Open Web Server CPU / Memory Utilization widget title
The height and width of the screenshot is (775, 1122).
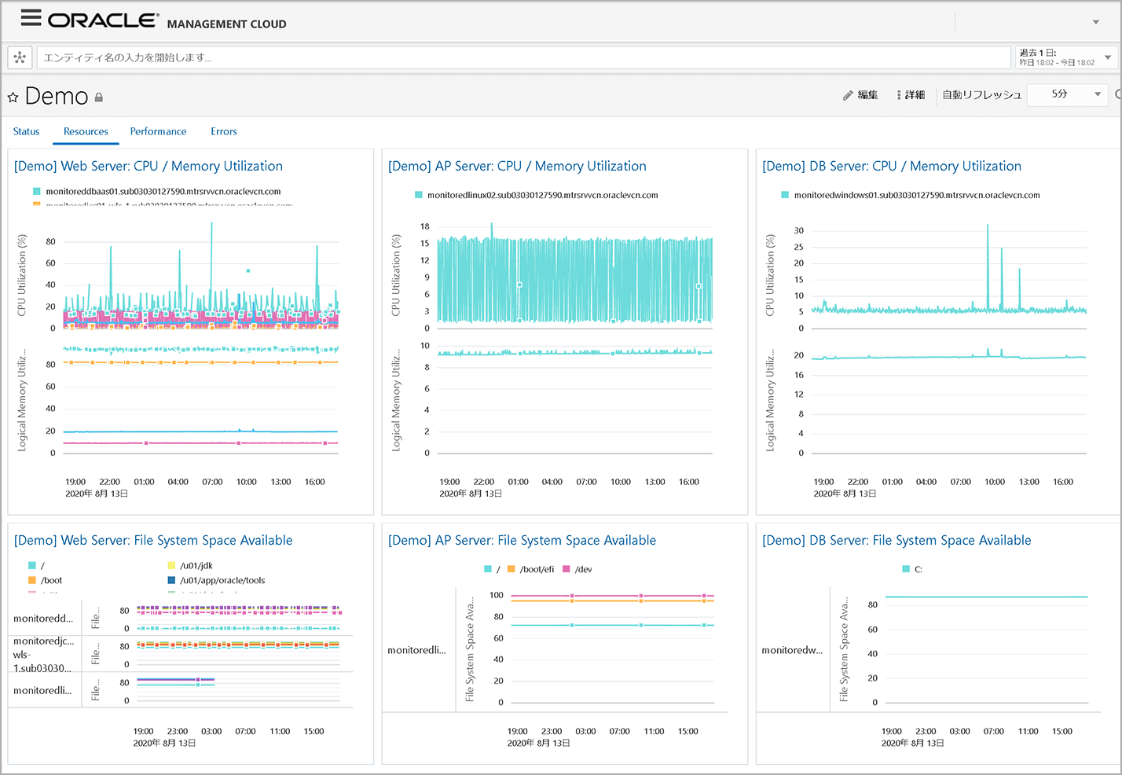(148, 166)
